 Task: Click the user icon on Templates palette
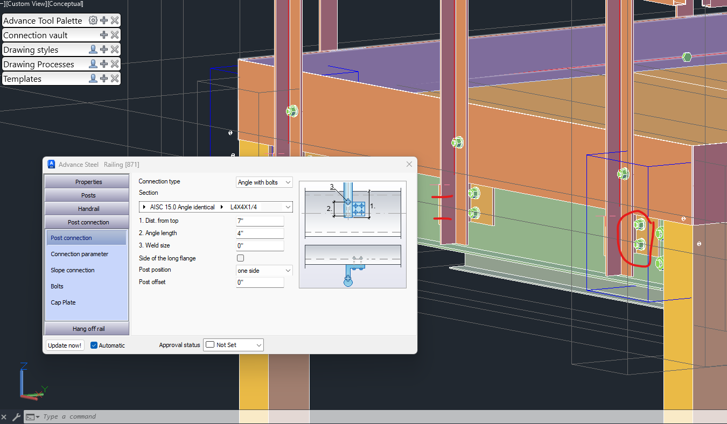pos(93,78)
